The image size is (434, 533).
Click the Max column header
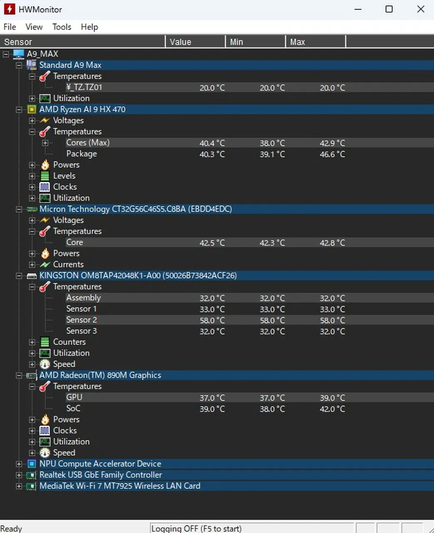click(316, 42)
